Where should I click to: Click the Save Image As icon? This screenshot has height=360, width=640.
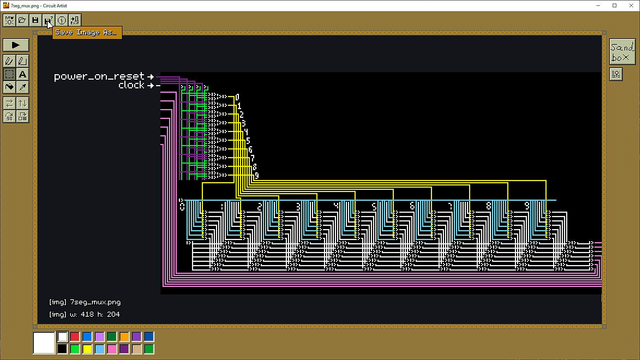coord(48,20)
